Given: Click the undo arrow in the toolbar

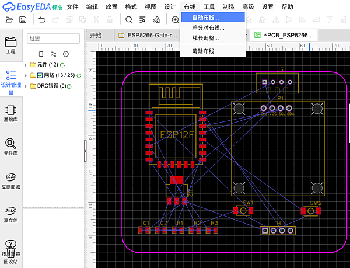Looking at the screenshot, I should tap(43, 20).
